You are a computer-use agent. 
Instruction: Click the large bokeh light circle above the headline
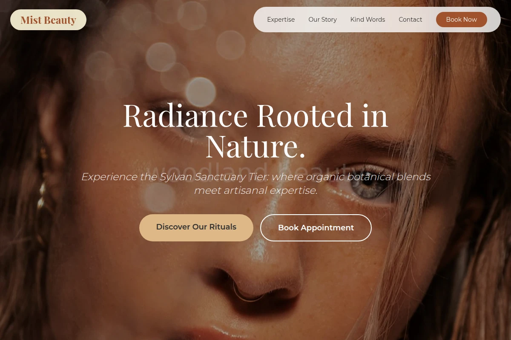coord(200,91)
